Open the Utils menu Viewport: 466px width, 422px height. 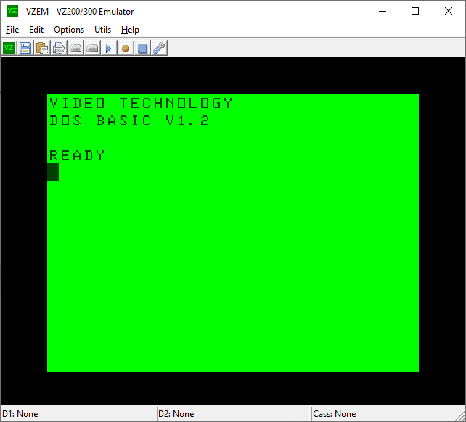[x=102, y=30]
